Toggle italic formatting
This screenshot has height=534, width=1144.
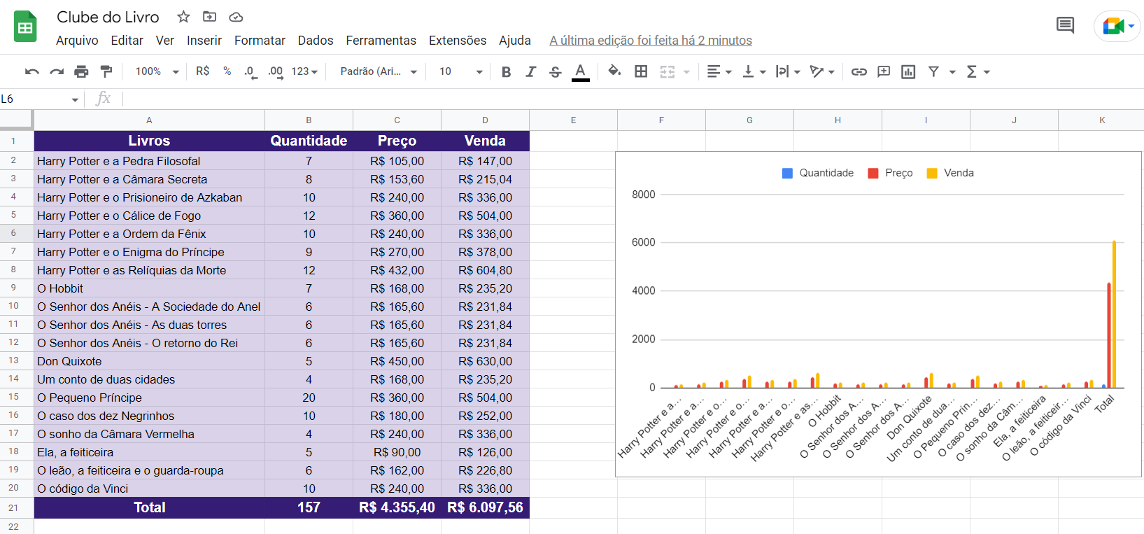(x=531, y=71)
